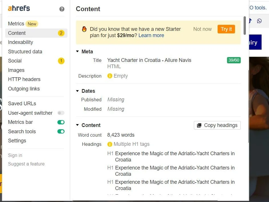This screenshot has height=202, width=269.
Task: Click the Published 'Missing' value
Action: [x=116, y=100]
